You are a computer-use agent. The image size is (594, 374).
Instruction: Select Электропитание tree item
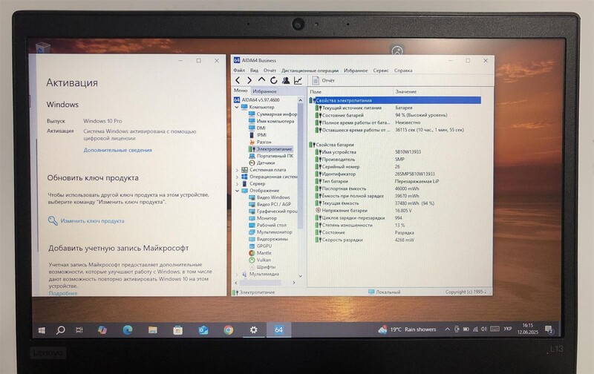point(270,149)
